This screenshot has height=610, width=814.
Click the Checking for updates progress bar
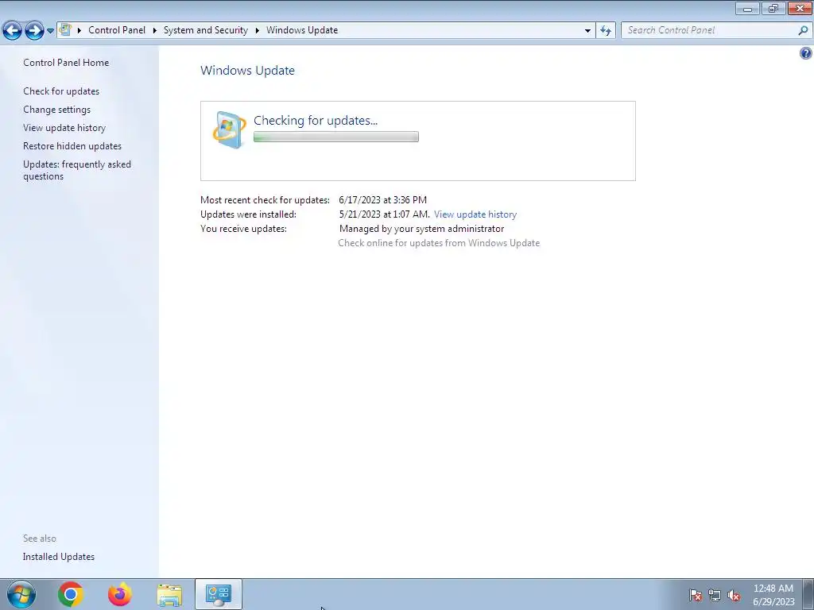click(x=336, y=137)
